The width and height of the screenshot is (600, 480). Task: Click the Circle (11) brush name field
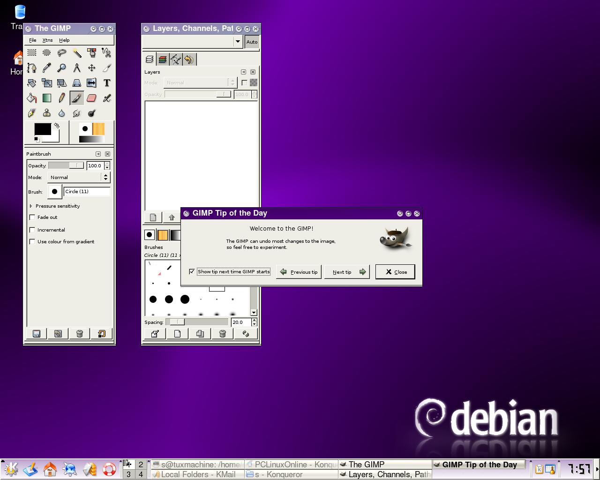click(87, 192)
